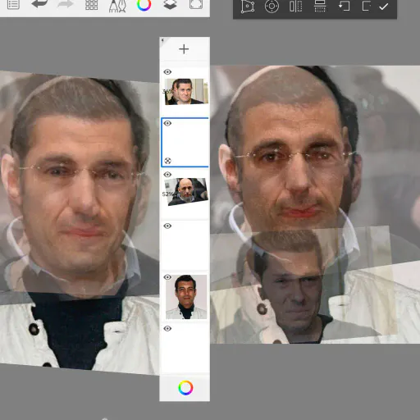Hide the 56% opacity top layer
This screenshot has width=420, height=420.
pos(167,72)
